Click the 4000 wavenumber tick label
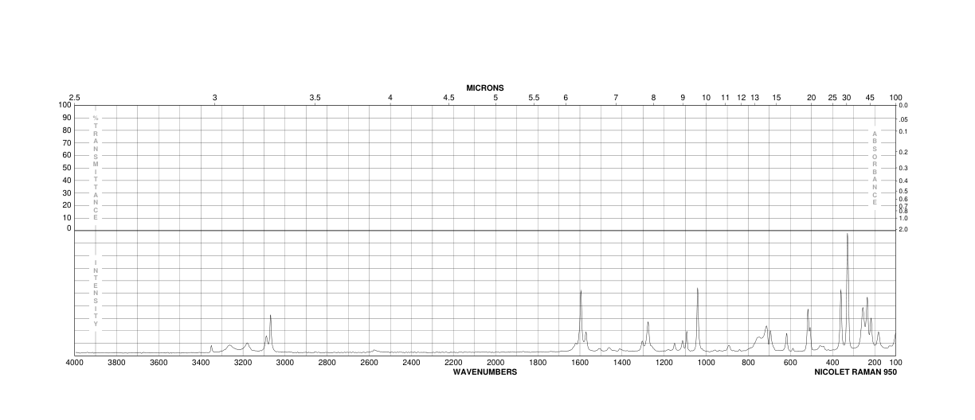975x420 pixels. [75, 363]
